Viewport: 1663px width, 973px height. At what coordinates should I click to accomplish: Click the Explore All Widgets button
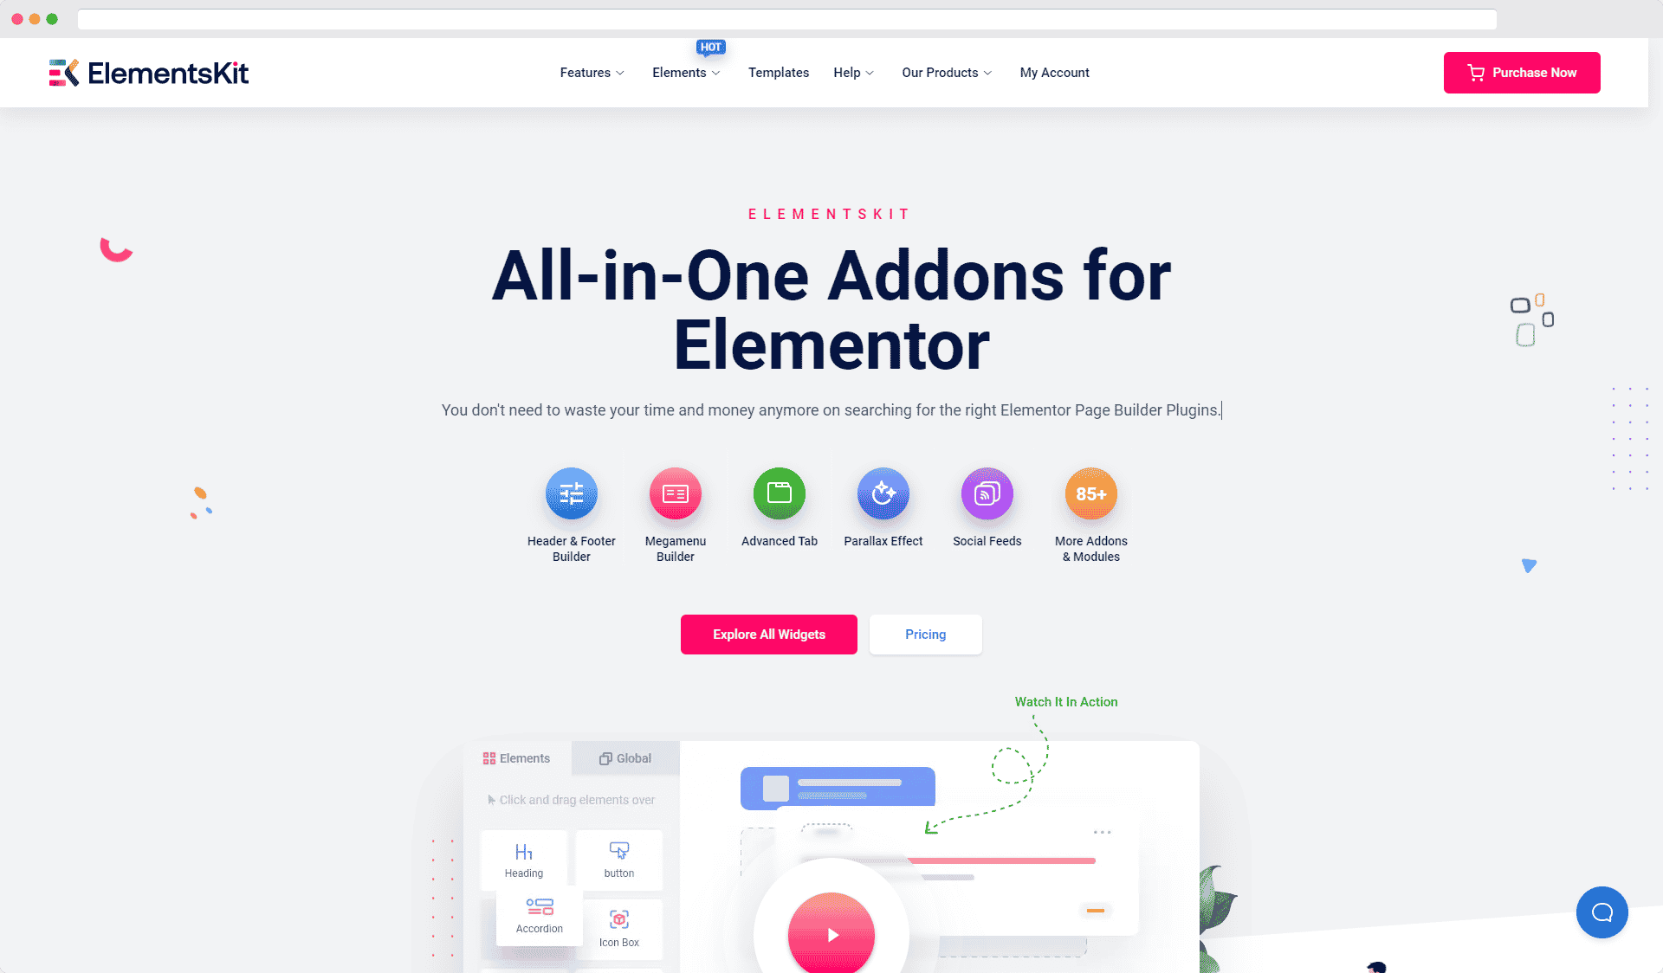pos(768,634)
